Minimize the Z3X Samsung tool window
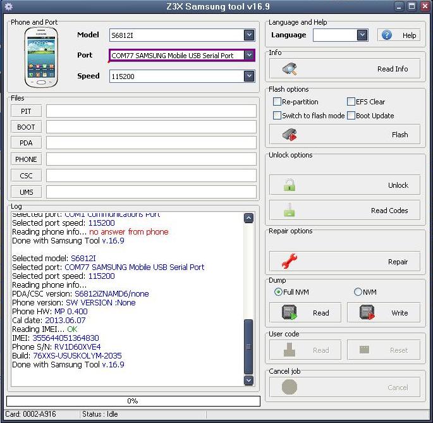433x423 pixels. tap(399, 6)
